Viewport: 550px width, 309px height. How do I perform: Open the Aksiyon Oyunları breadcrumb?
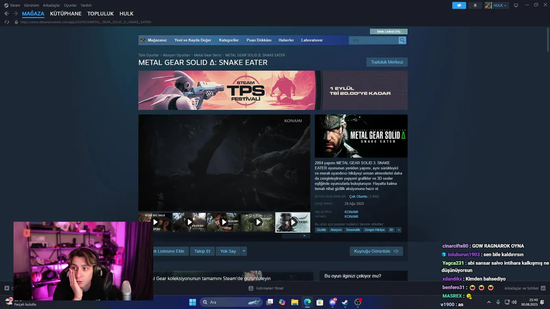tap(176, 55)
